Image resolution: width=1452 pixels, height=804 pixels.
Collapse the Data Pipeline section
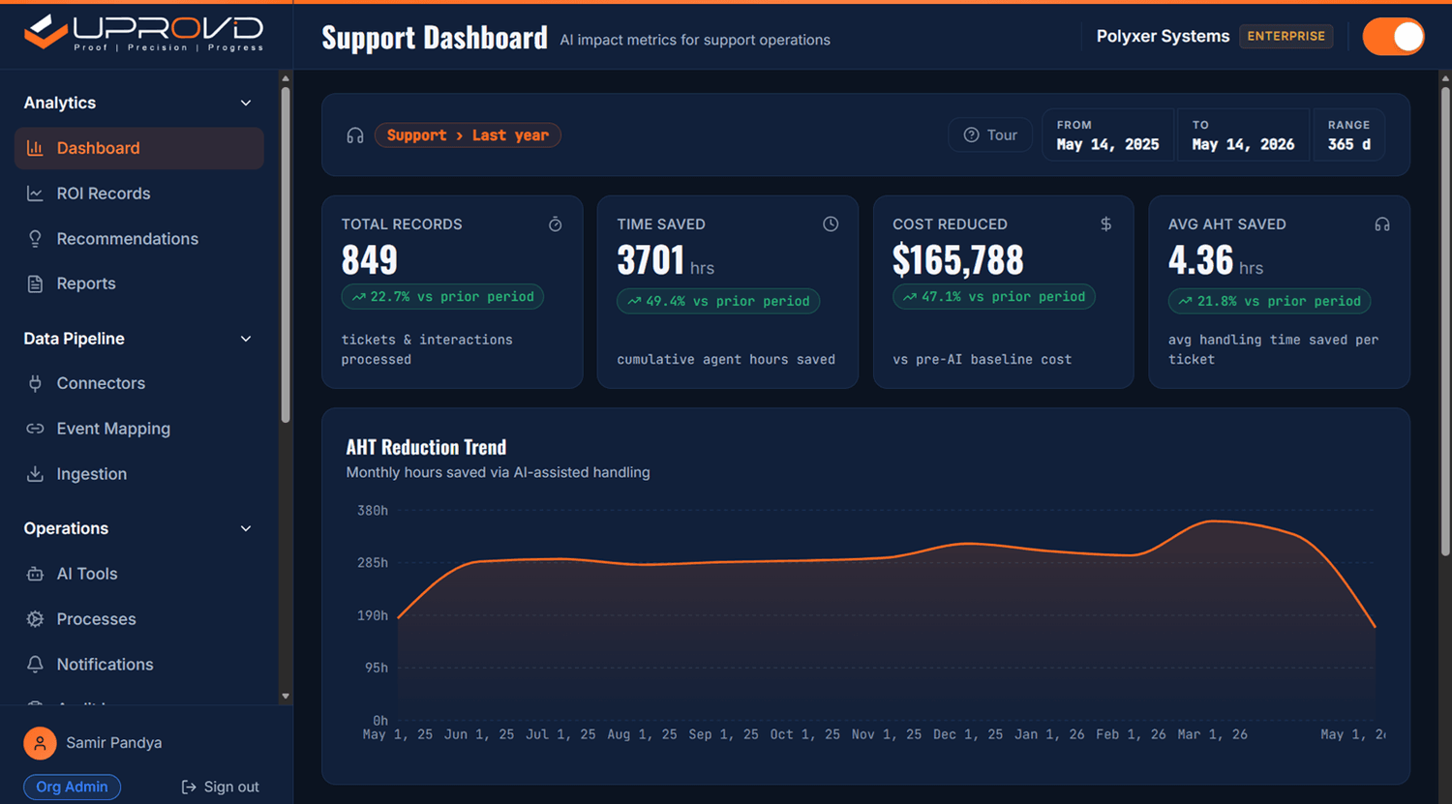[246, 339]
